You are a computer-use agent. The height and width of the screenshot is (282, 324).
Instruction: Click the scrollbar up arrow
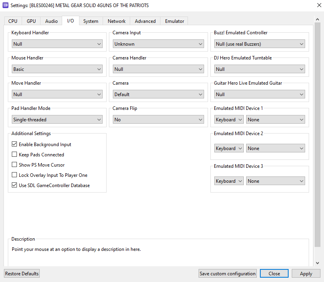click(317, 19)
